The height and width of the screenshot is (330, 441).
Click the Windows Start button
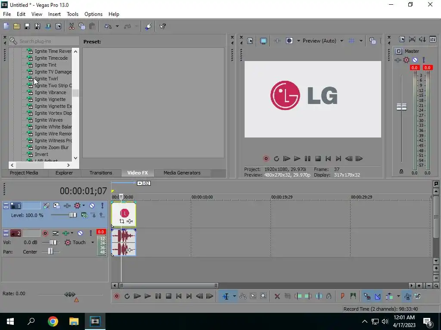[x=10, y=321]
